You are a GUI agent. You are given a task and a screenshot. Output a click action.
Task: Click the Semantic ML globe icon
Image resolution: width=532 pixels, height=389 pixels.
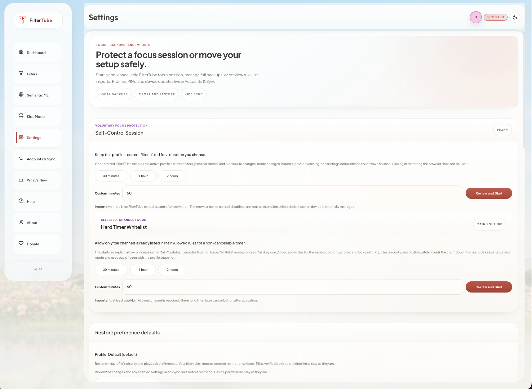click(21, 95)
